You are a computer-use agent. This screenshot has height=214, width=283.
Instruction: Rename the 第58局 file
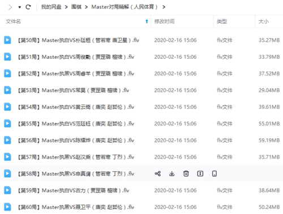[200, 174]
